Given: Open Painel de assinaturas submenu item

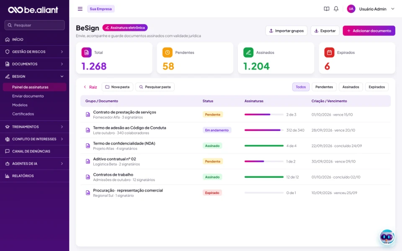Looking at the screenshot, I should point(34,87).
